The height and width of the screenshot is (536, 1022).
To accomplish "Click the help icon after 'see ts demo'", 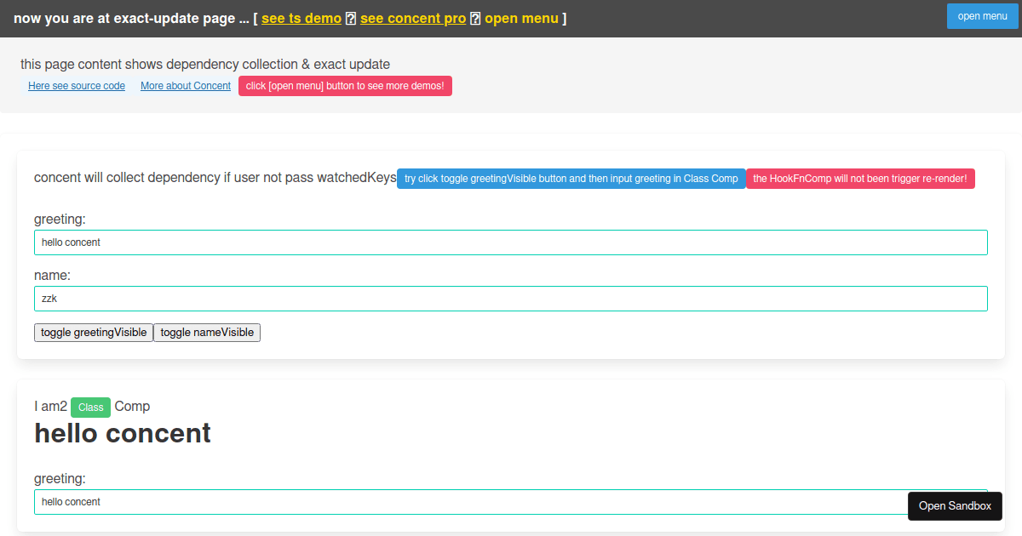I will pos(350,18).
